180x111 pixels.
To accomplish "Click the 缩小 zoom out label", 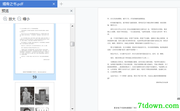I will tap(26, 19).
